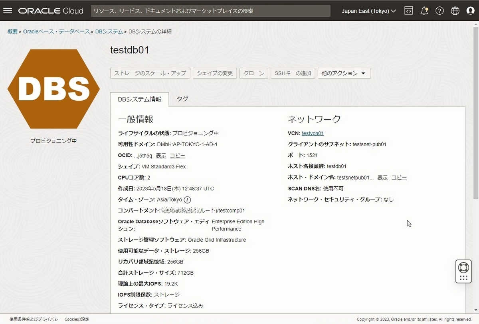The width and height of the screenshot is (479, 324).
Task: Launch Cloud Shell from the top bar
Action: [408, 11]
